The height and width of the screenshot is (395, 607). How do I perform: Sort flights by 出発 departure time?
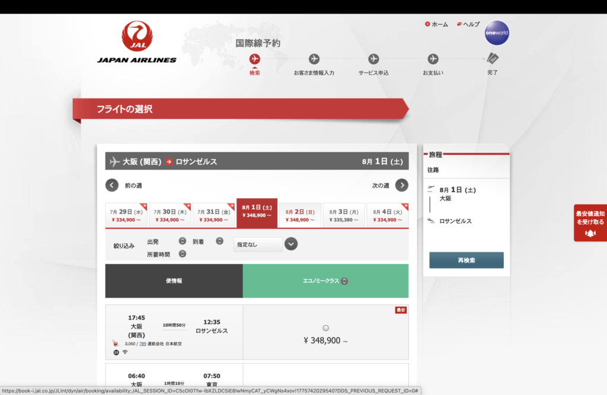(x=183, y=241)
